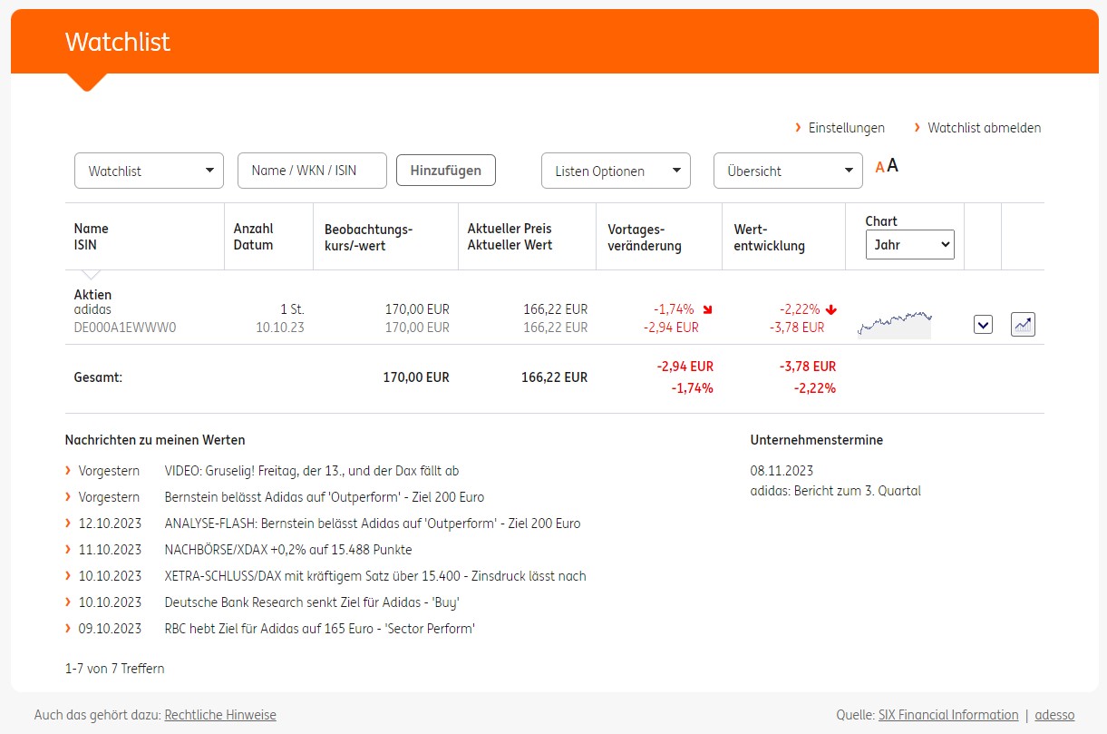This screenshot has height=734, width=1107.
Task: Open Vorgestern Bernstein belässt Adidas news
Action: [x=325, y=497]
